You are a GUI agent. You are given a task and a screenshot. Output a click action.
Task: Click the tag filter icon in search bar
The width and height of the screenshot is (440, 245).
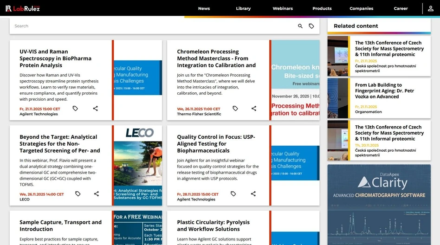tap(311, 26)
